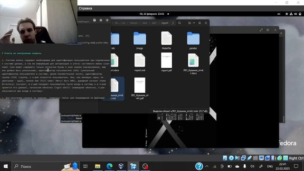Viewport: 304px width, 171px height.
Task: Click the Fedora network status icon
Action: (291, 14)
